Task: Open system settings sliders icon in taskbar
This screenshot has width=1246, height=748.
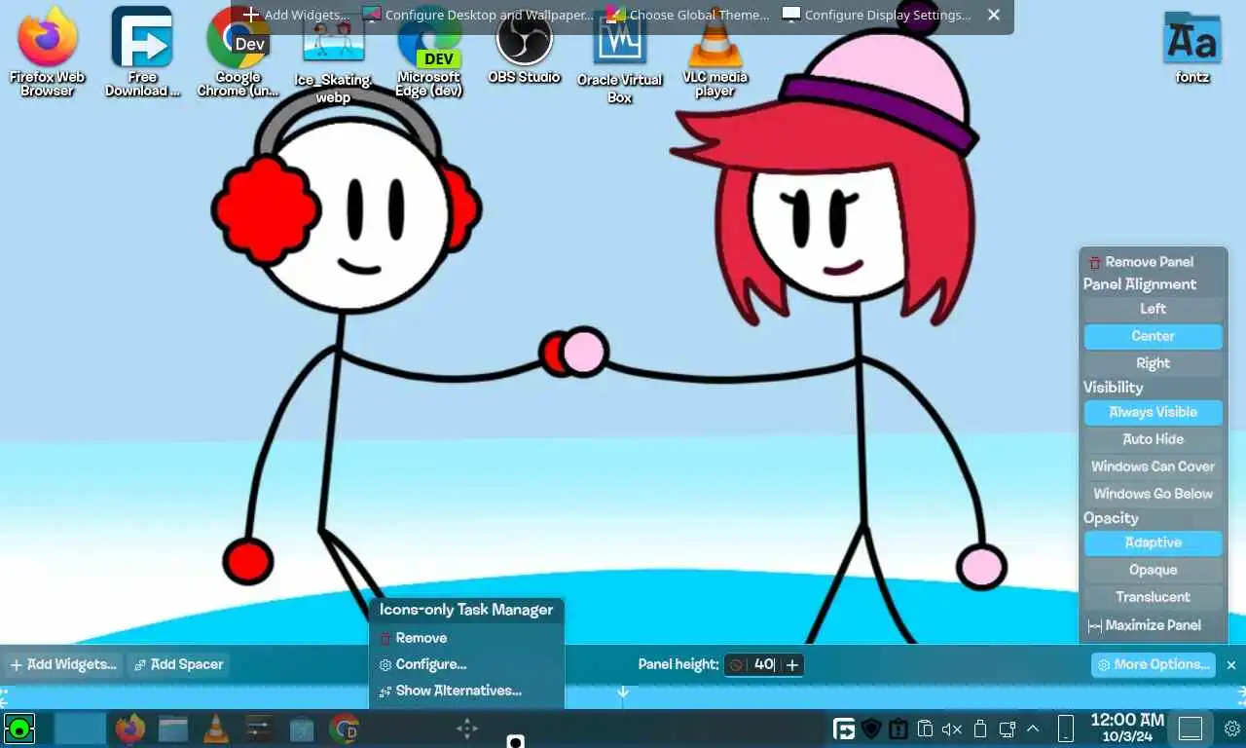Action: coord(259,729)
